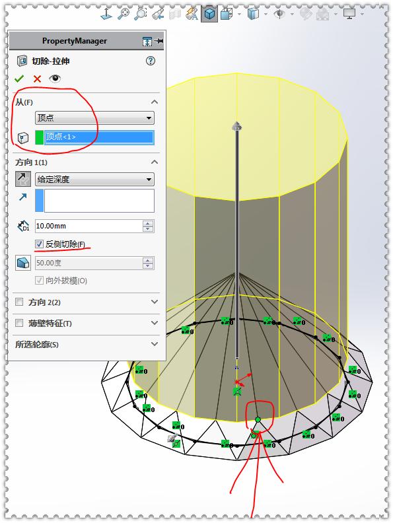Enable the 薄壁特征 checkbox
Screen dimensions: 393x523
19,323
